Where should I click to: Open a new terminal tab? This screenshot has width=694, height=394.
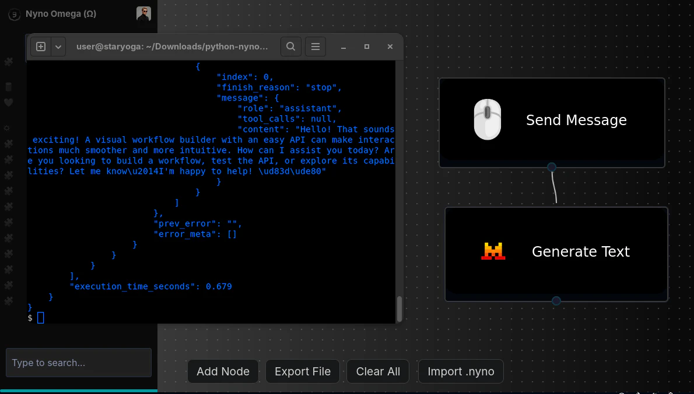point(41,47)
